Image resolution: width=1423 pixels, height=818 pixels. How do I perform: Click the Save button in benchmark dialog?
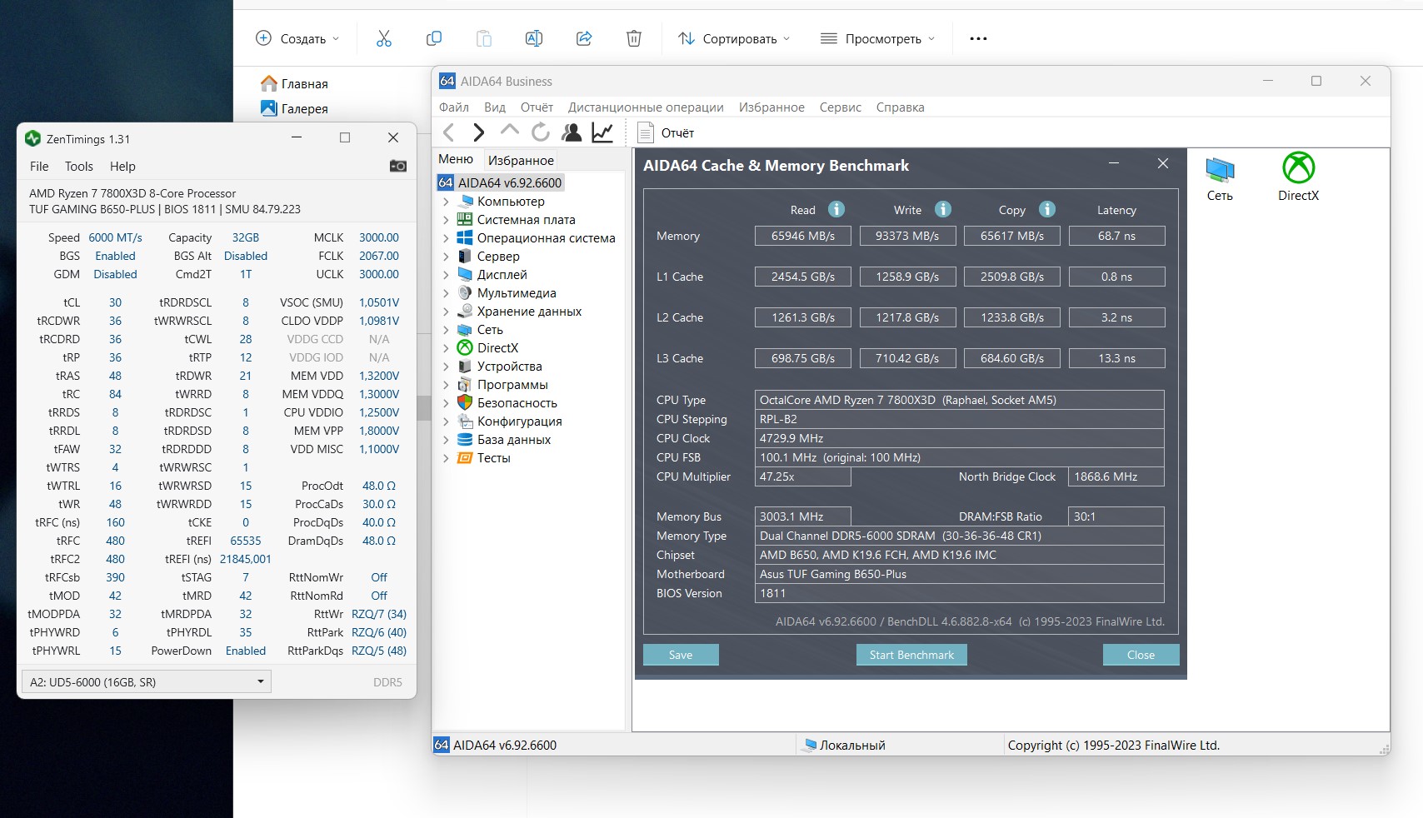click(681, 655)
